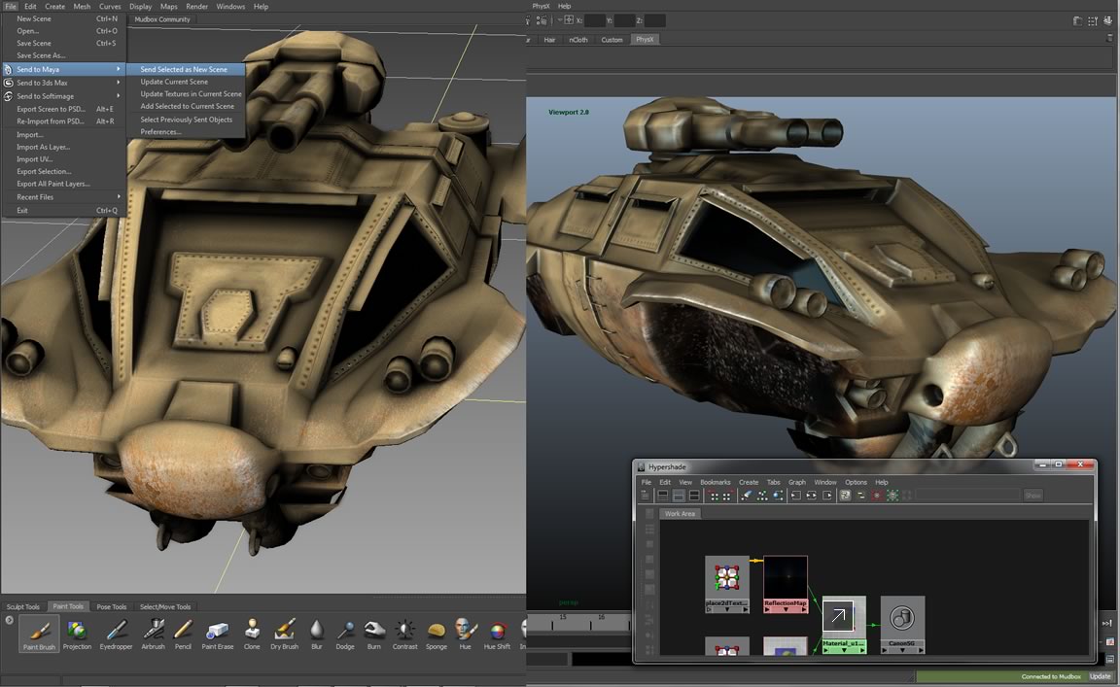Click Hypershade output connections icon
The image size is (1120, 687).
click(x=827, y=495)
